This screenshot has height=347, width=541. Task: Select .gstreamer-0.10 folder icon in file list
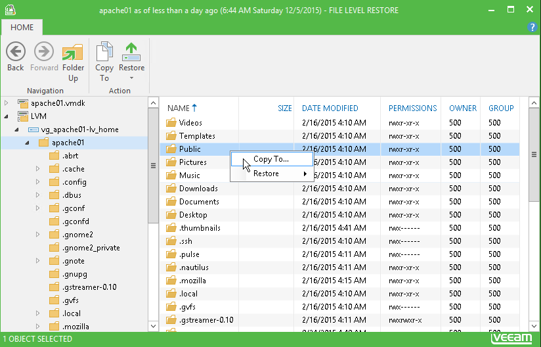pyautogui.click(x=171, y=319)
